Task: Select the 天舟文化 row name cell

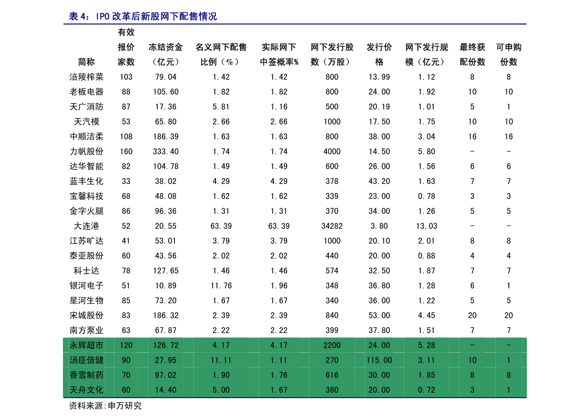Action: [x=86, y=390]
